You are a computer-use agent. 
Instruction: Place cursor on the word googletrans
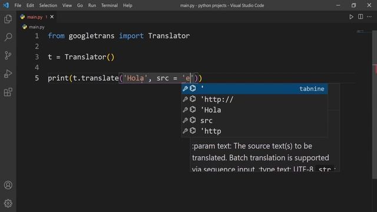92,36
